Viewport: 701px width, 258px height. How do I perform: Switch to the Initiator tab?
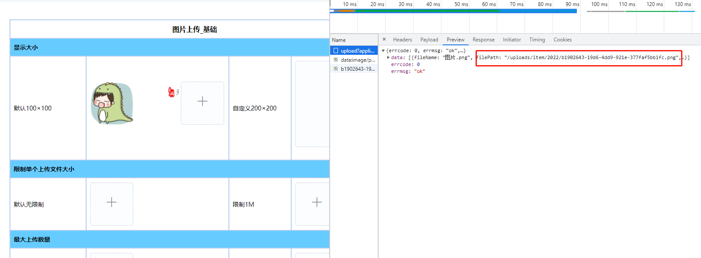click(512, 40)
